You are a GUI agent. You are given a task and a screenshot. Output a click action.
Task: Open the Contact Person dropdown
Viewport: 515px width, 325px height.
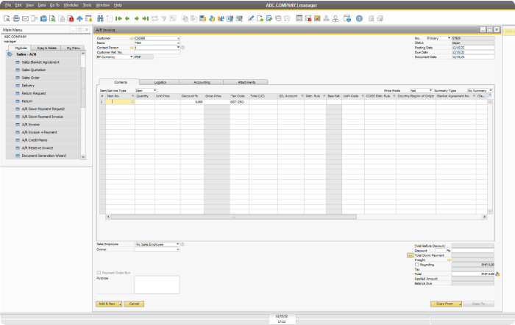click(x=178, y=48)
